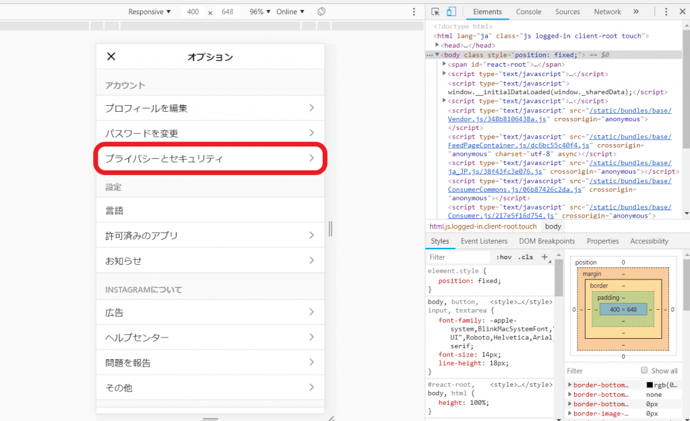Toggle the device toolbar icon
The image size is (690, 421).
point(451,12)
